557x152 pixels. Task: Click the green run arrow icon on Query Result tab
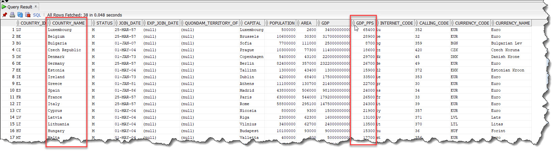pyautogui.click(x=4, y=7)
